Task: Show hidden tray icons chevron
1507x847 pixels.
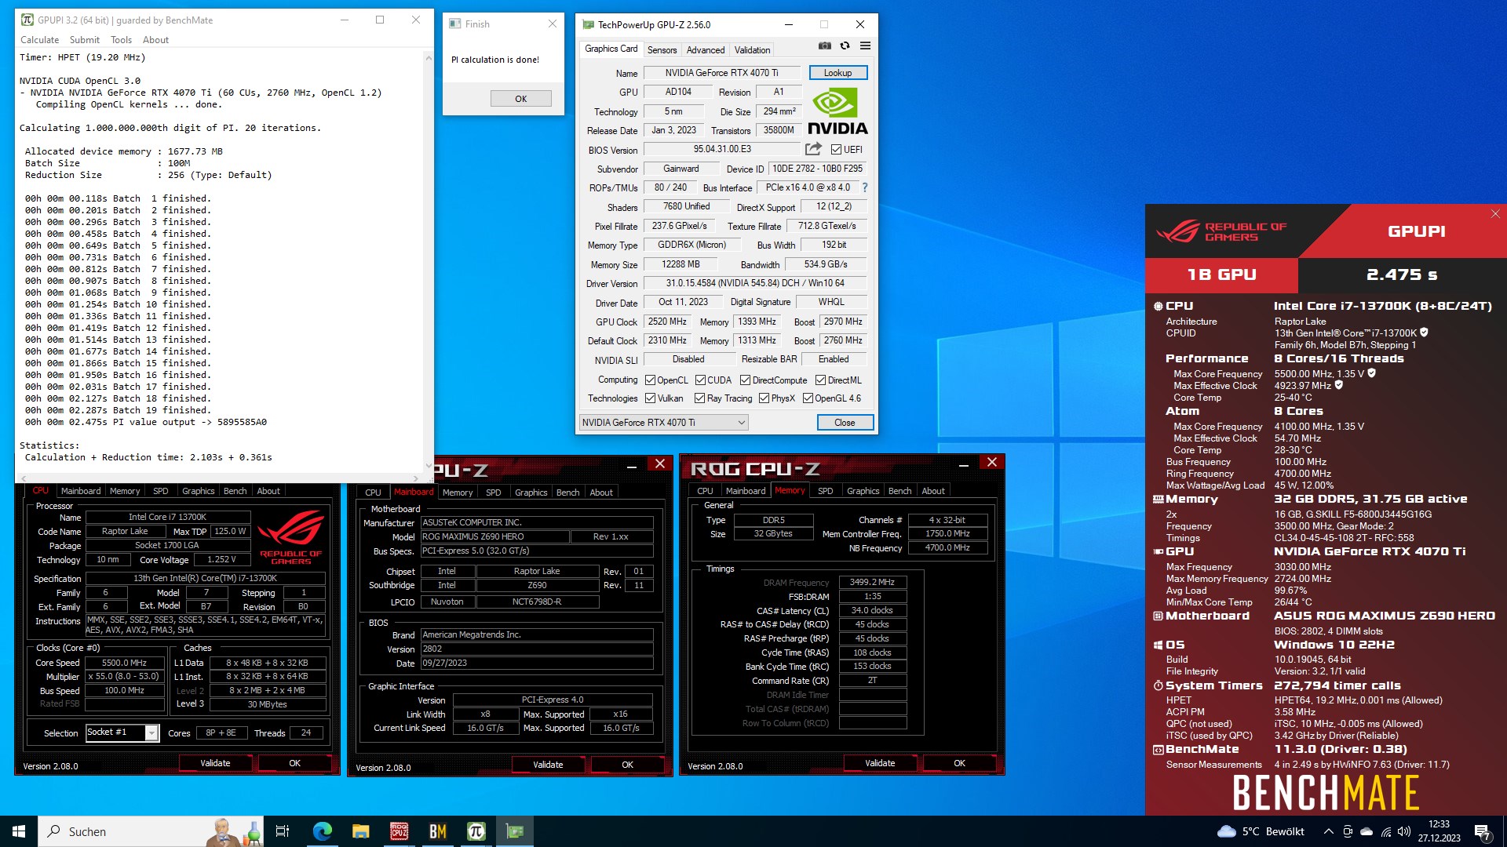Action: point(1328,832)
